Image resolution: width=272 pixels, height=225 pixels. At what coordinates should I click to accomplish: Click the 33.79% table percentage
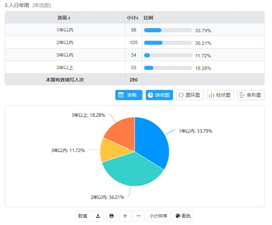pyautogui.click(x=203, y=31)
